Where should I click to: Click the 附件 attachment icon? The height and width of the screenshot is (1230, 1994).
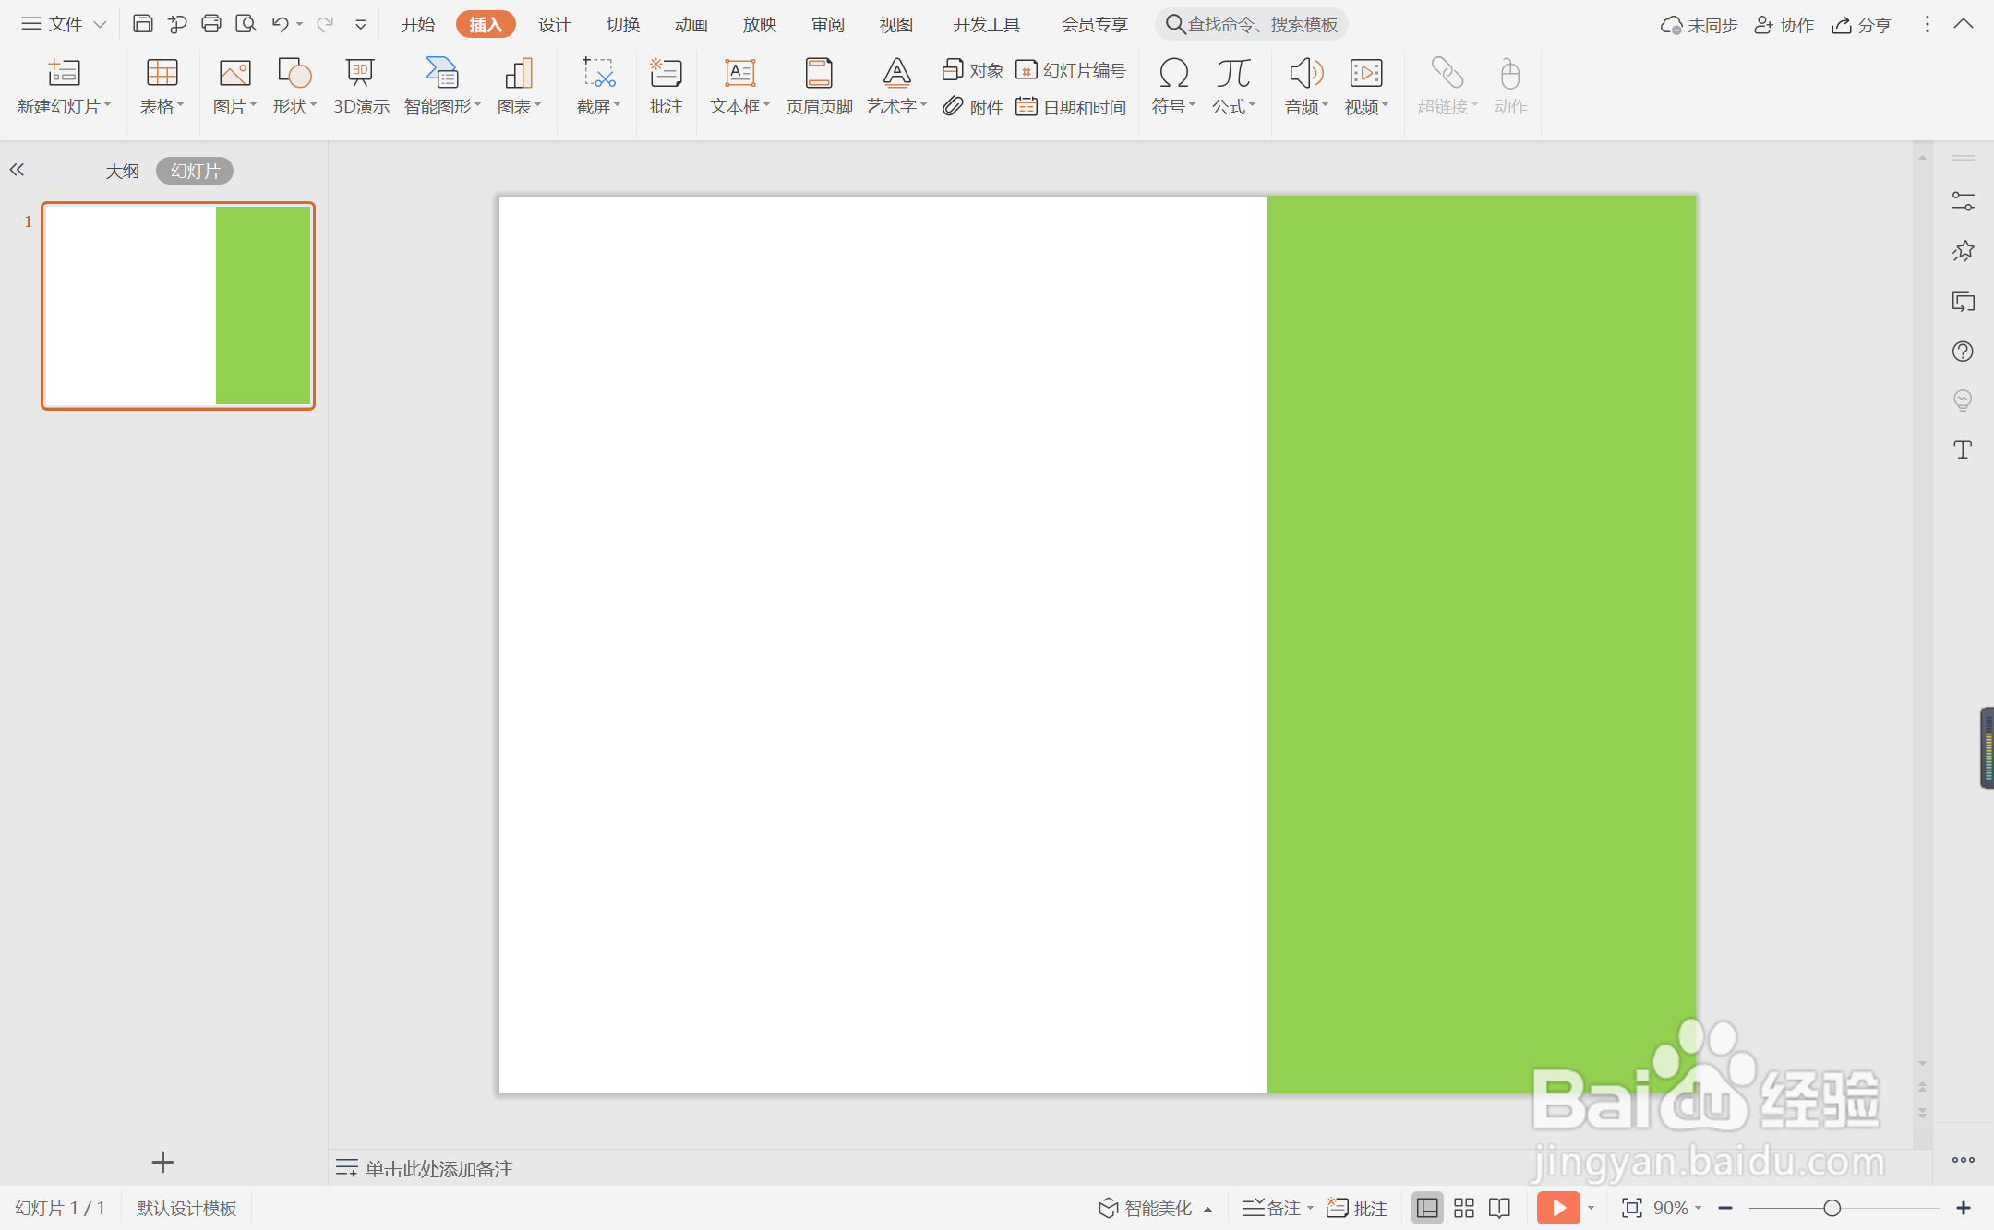[x=953, y=107]
